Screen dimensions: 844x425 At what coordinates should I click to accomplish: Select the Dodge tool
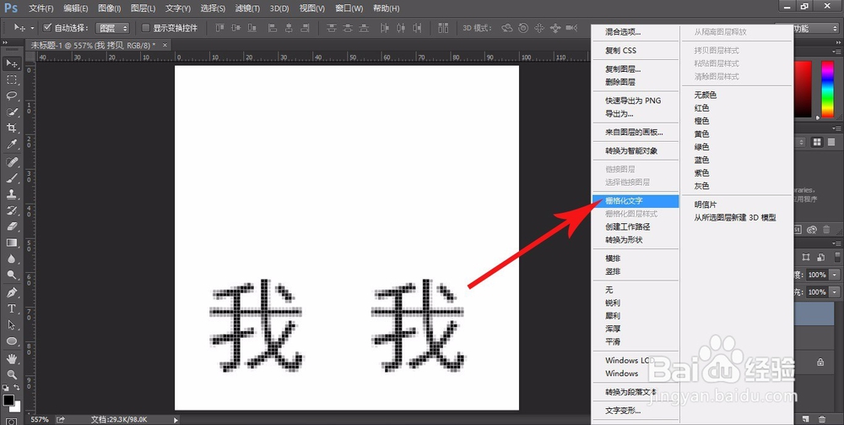[x=12, y=275]
